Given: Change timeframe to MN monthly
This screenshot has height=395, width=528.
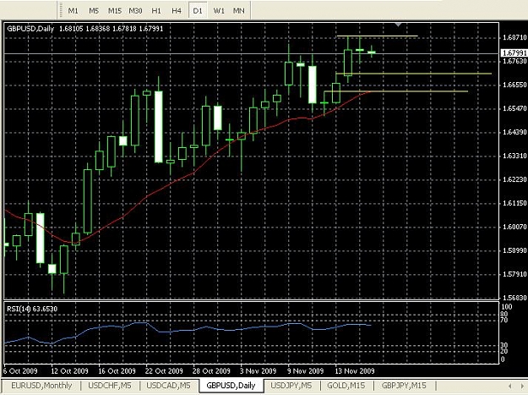Looking at the screenshot, I should [x=239, y=11].
